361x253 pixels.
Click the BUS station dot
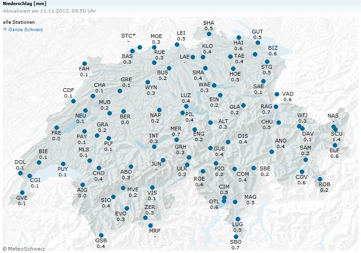[169, 68]
